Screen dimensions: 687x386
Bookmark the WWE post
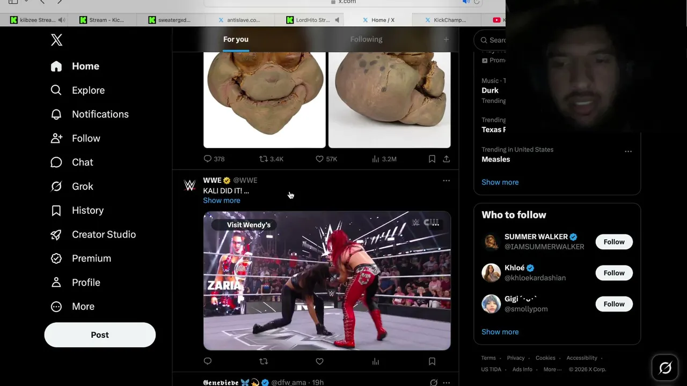point(432,361)
